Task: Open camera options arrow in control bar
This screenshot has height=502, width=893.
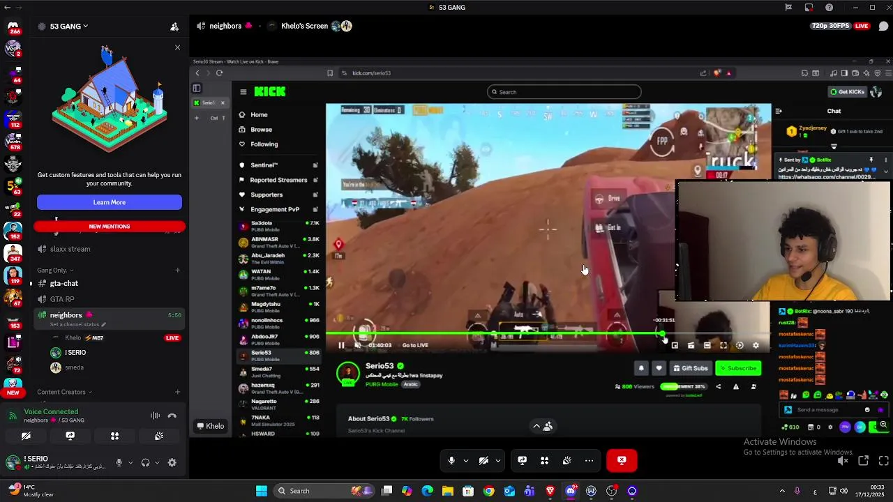Action: (x=498, y=461)
